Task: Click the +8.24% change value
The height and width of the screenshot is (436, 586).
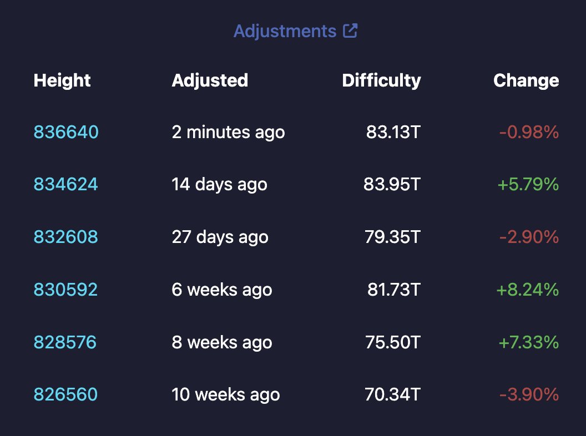Action: 528,290
